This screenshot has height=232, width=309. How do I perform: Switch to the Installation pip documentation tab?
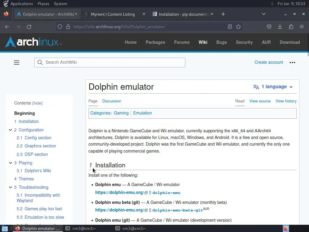(183, 14)
